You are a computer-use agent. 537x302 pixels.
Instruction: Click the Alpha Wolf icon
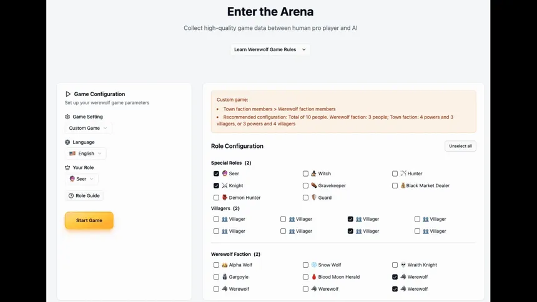[225, 265]
